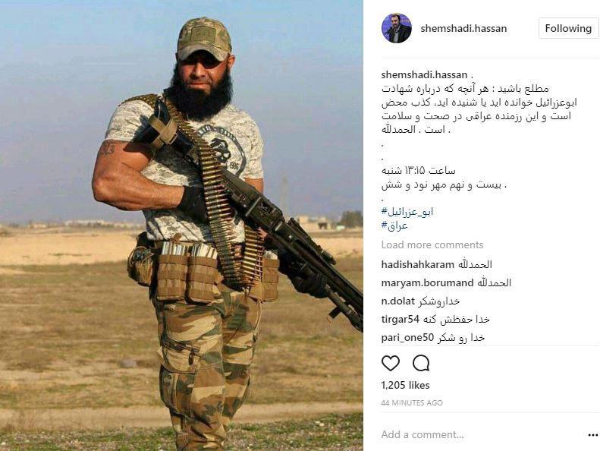Visit pari_one50 commenter profile

[407, 338]
